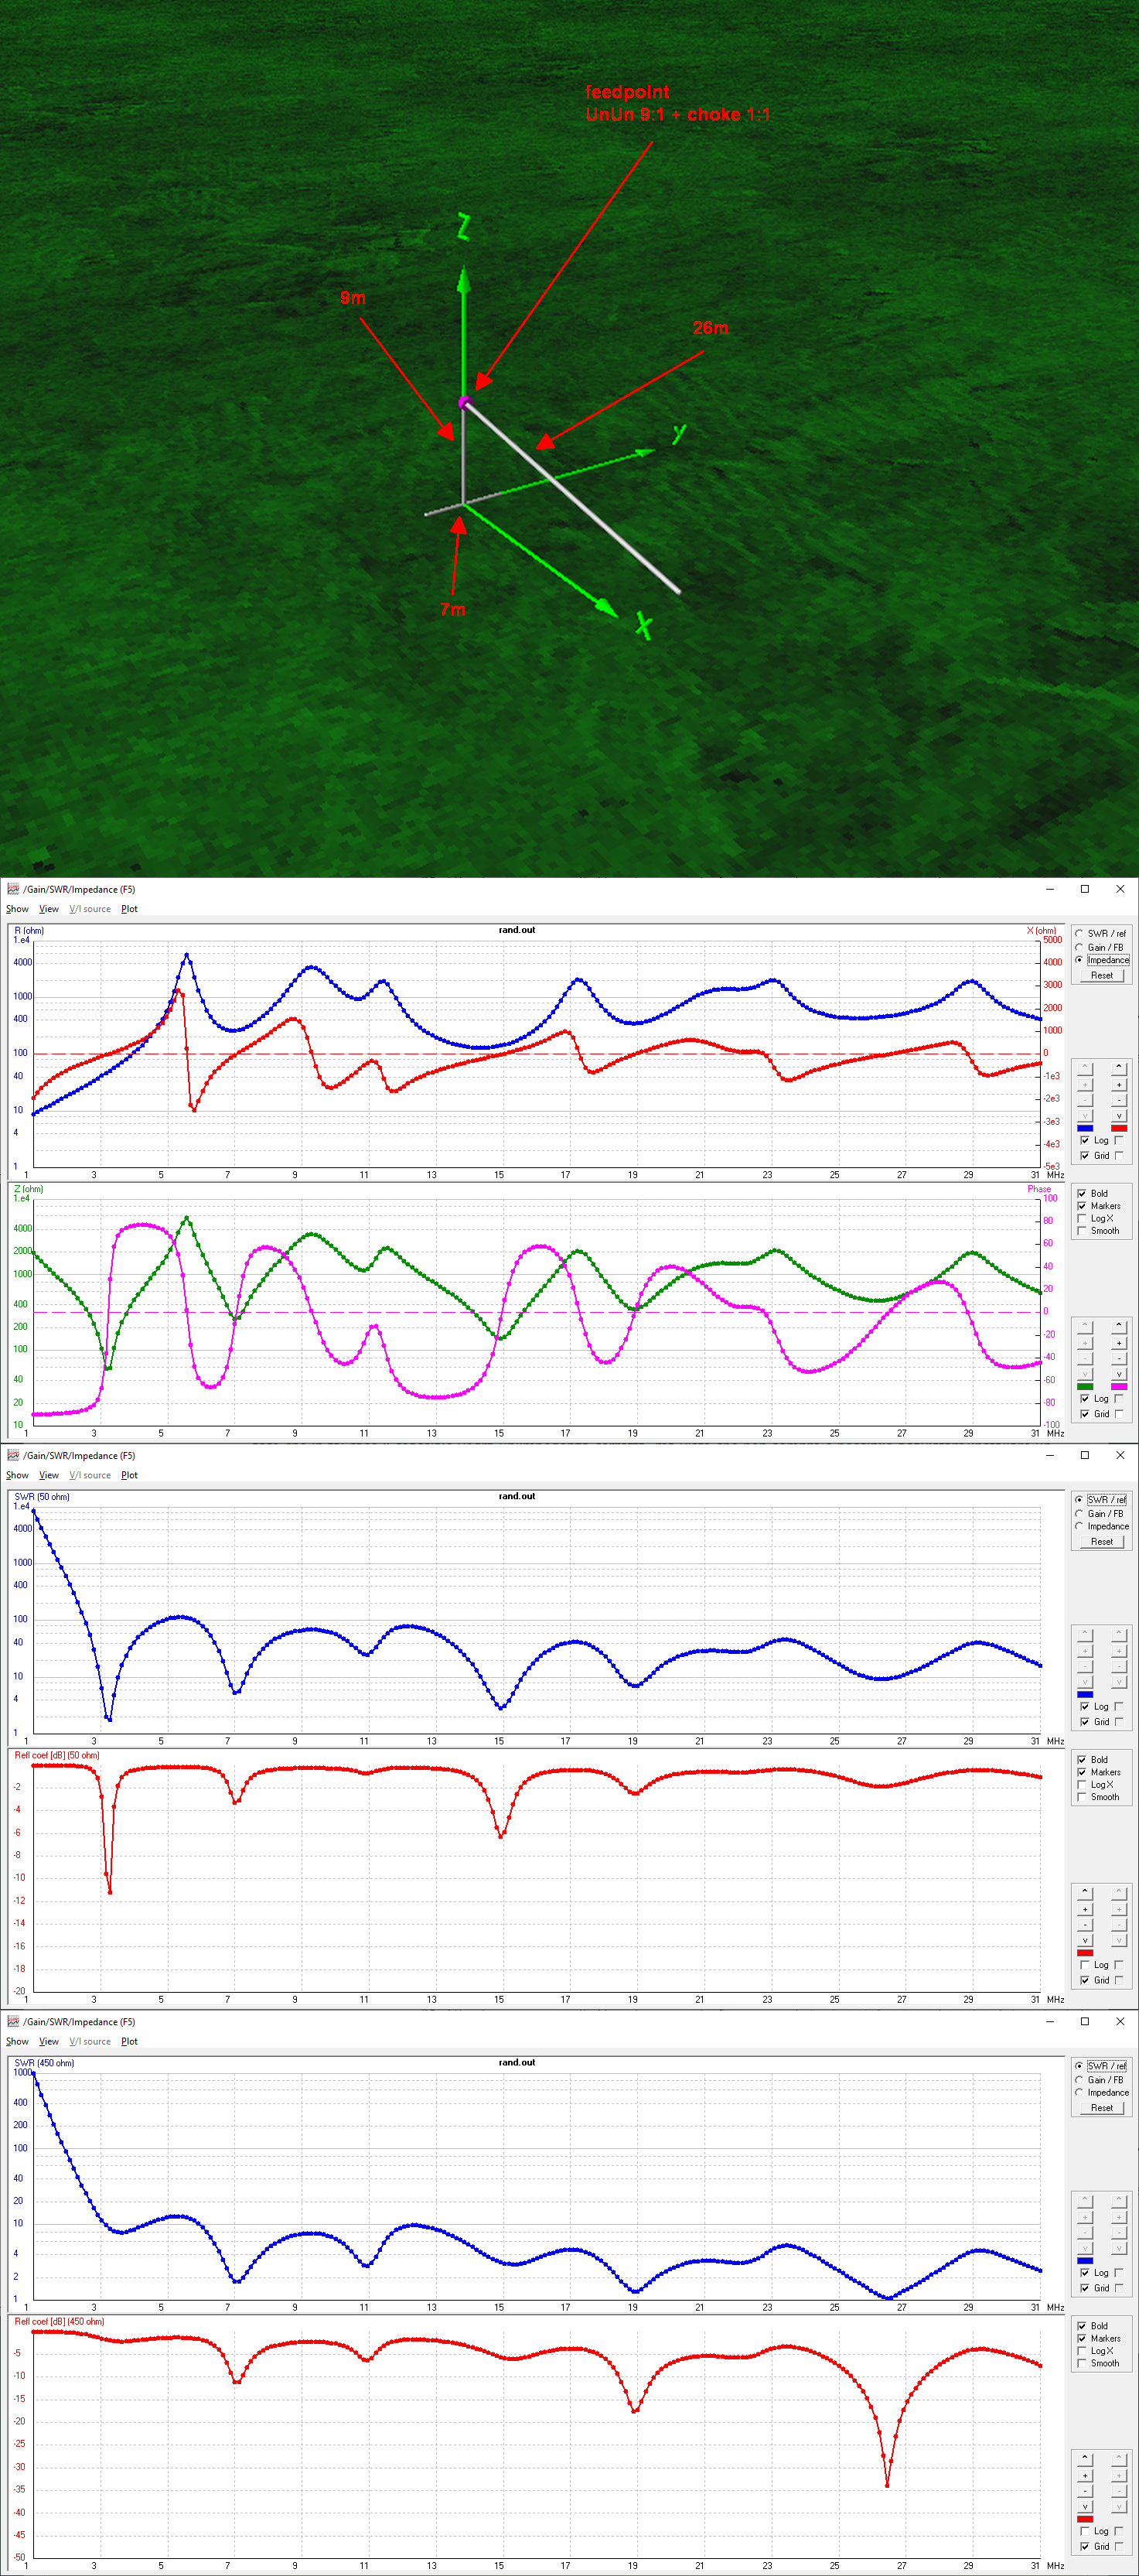The width and height of the screenshot is (1139, 2576).
Task: Click minus button for 50 ohm Refl coef axis
Action: click(x=1085, y=1925)
